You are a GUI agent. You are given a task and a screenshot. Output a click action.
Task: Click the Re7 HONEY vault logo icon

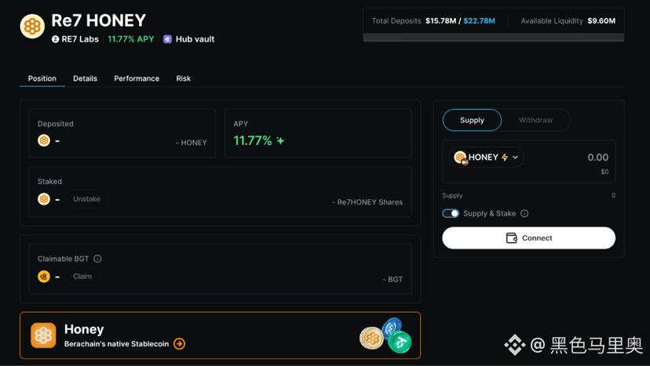pyautogui.click(x=32, y=27)
